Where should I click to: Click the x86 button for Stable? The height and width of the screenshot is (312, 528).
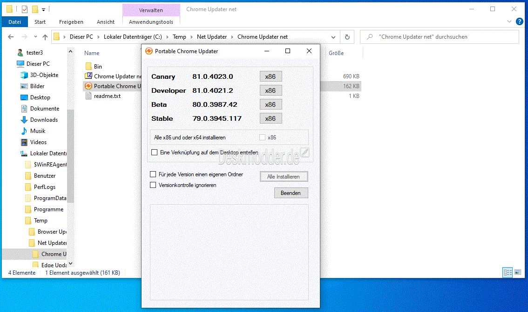(271, 119)
